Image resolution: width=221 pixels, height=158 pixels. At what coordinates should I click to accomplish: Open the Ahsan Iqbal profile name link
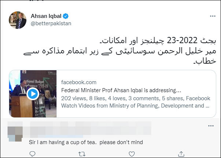click(47, 16)
